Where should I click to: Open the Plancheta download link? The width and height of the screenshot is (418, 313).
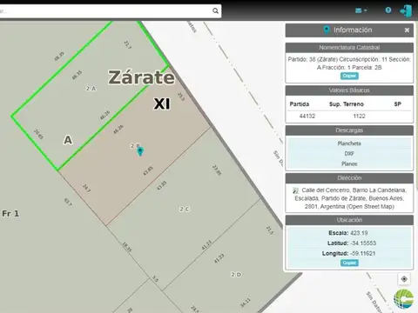pos(349,143)
